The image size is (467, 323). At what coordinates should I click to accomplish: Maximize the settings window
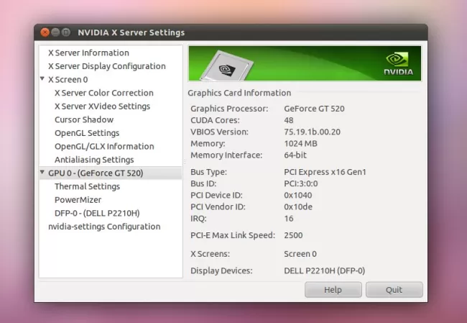pyautogui.click(x=66, y=32)
